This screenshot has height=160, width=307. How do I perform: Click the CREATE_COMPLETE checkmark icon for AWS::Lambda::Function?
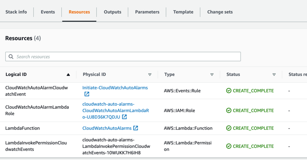click(229, 128)
